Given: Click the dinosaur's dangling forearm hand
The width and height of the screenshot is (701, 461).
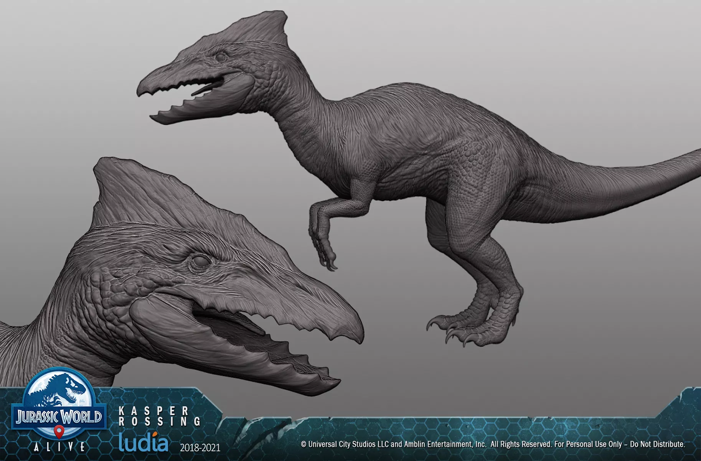Looking at the screenshot, I should (x=324, y=245).
